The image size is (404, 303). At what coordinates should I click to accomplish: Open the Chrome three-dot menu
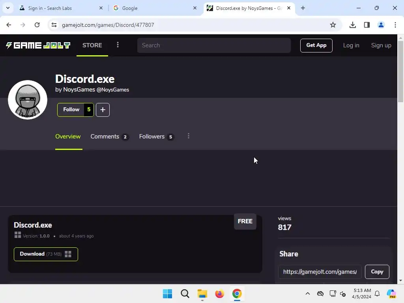click(395, 25)
